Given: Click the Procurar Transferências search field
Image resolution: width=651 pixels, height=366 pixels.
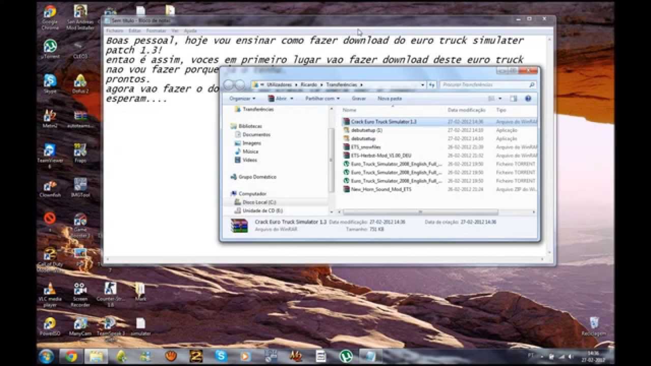Looking at the screenshot, I should [x=488, y=85].
